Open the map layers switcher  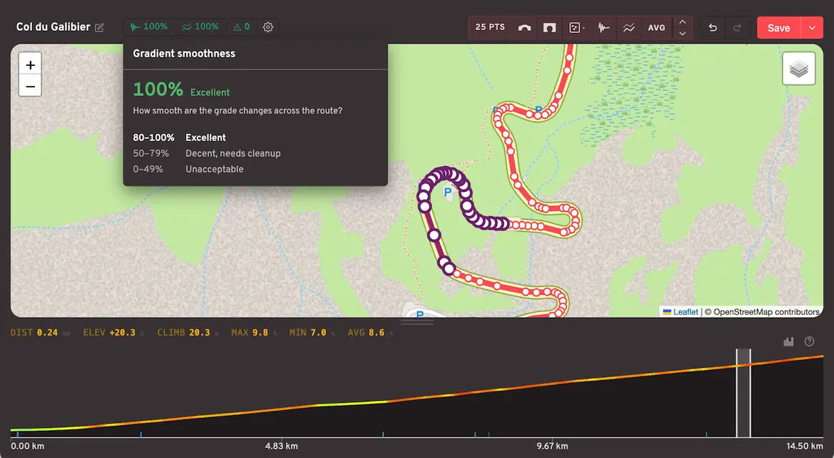coord(799,69)
